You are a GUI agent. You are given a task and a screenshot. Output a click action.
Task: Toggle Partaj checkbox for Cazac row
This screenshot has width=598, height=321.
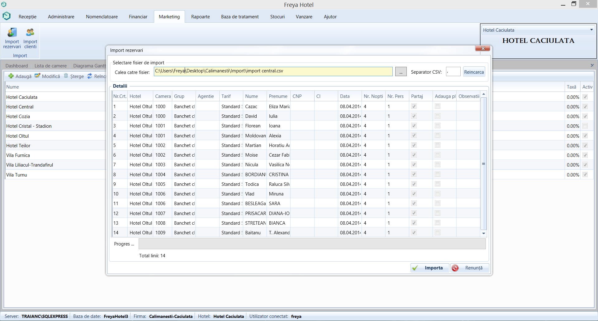point(414,106)
